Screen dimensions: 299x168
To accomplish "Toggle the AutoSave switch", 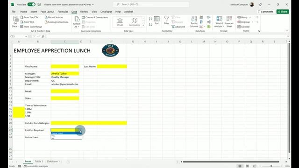I will pyautogui.click(x=31, y=4).
